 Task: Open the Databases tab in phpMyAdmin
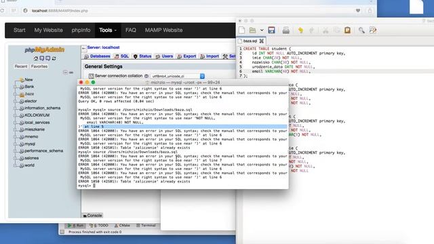(x=97, y=56)
